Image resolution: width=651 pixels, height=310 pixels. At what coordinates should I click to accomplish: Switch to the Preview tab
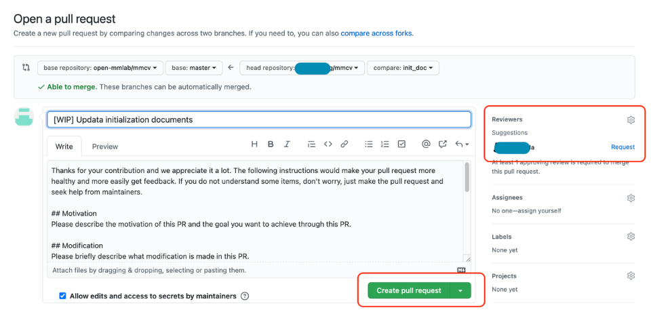tap(105, 147)
